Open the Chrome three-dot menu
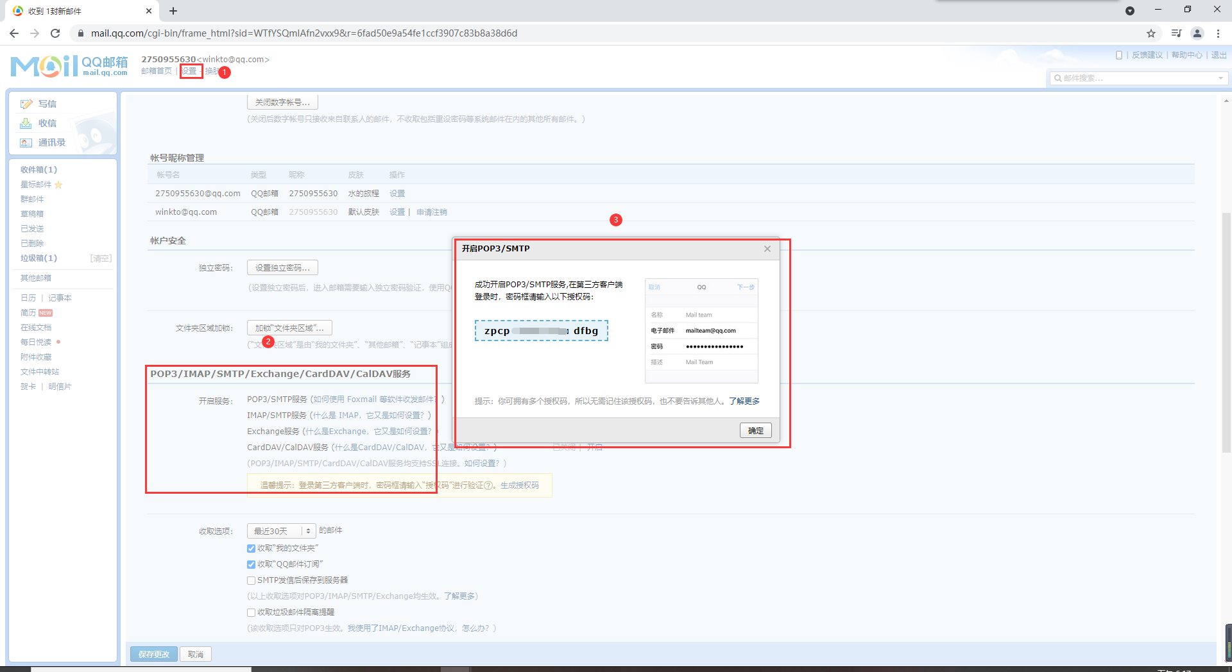Image resolution: width=1232 pixels, height=672 pixels. coord(1218,33)
